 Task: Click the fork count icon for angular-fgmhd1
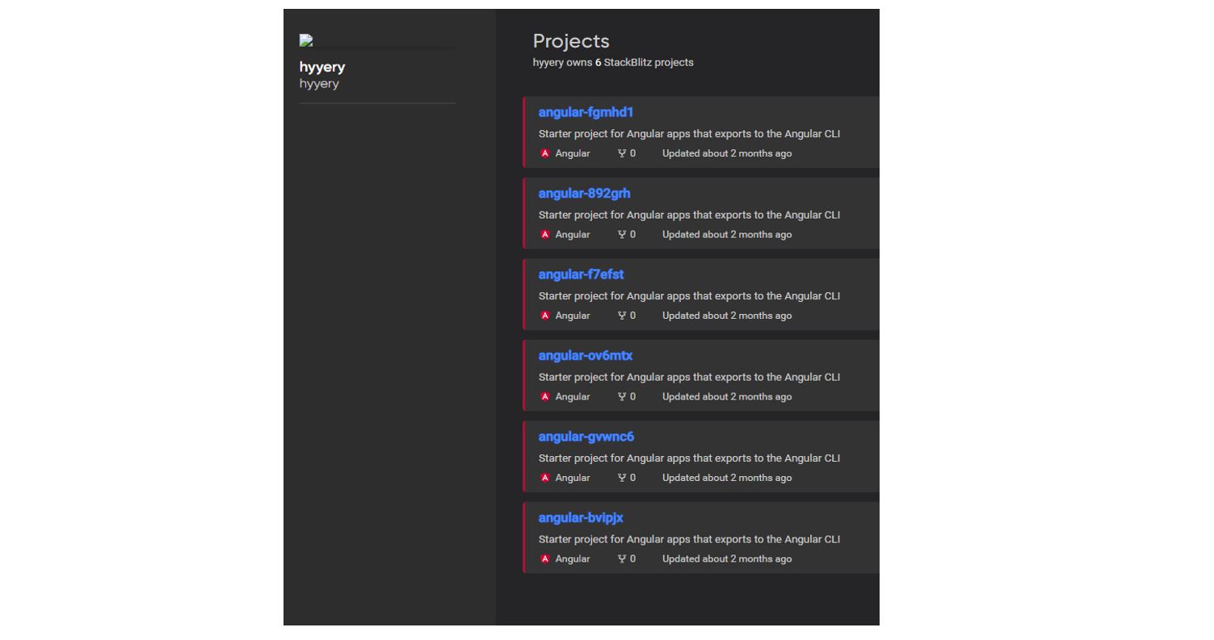(x=622, y=153)
